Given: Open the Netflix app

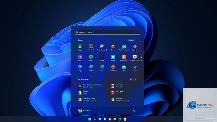Looking at the screenshot, I should pyautogui.click(x=102, y=58).
